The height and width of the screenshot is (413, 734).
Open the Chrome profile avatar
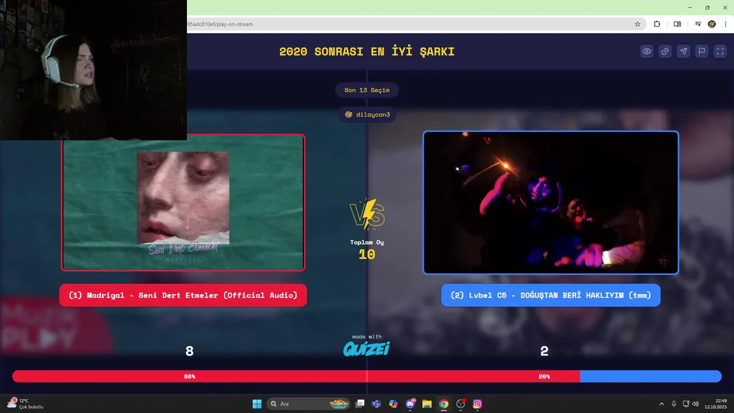pyautogui.click(x=712, y=24)
